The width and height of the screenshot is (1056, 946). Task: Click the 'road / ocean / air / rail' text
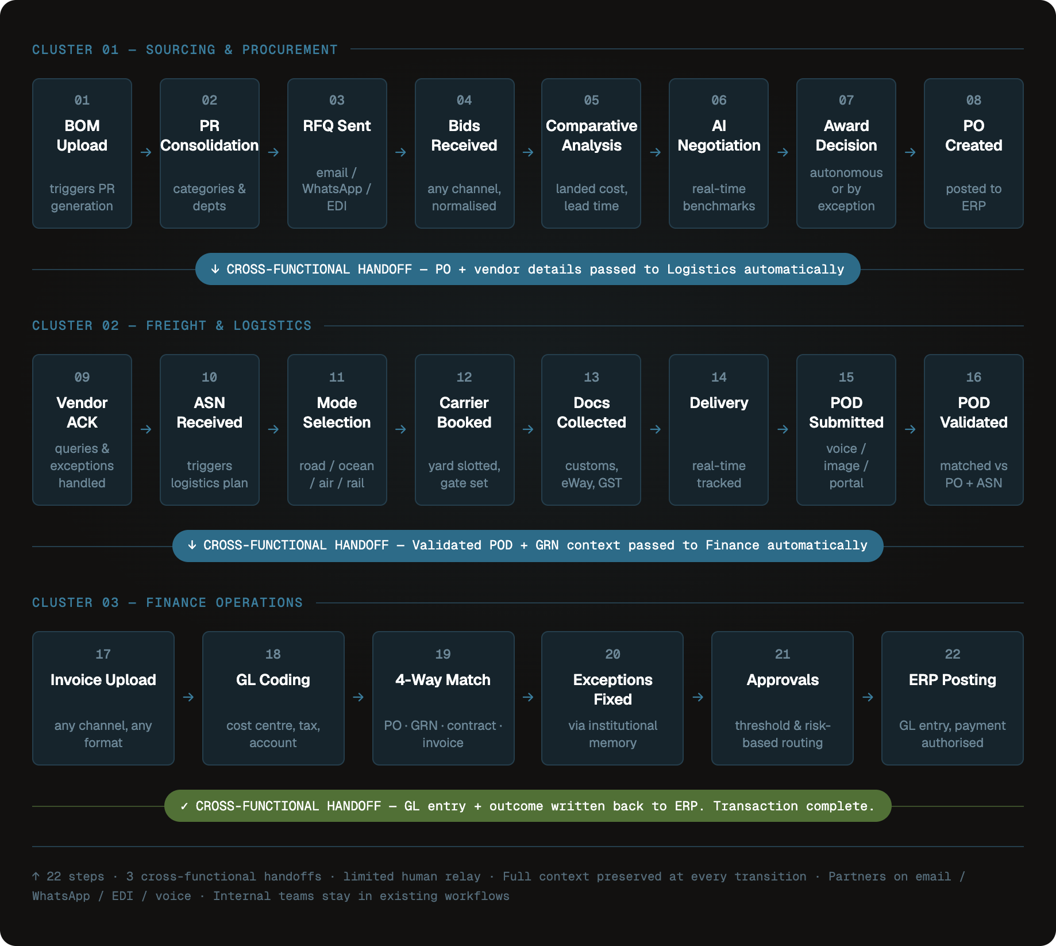tap(337, 474)
